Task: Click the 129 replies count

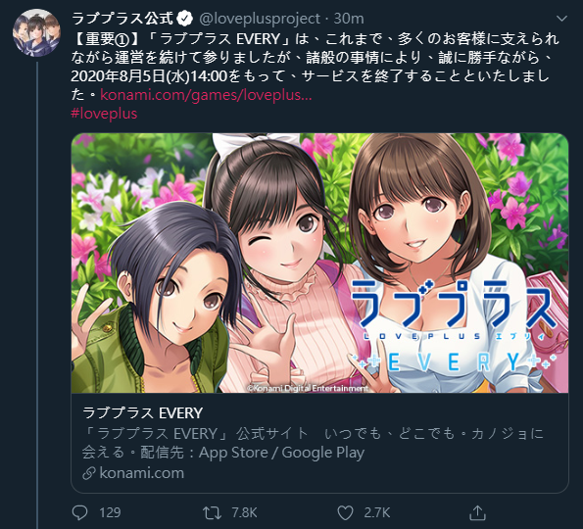Action: [x=110, y=513]
